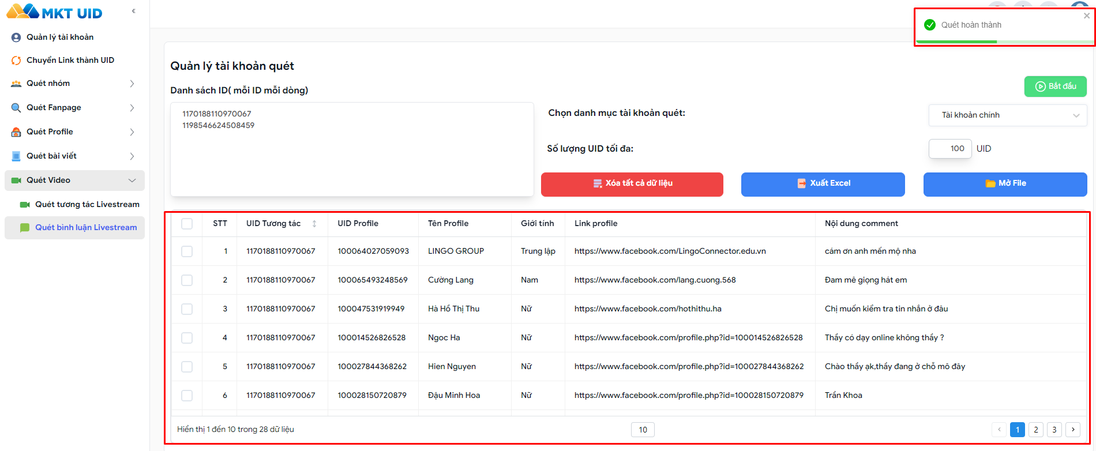Open Quản lý tài khoản menu
Screen dimensions: 1096x451
point(60,37)
